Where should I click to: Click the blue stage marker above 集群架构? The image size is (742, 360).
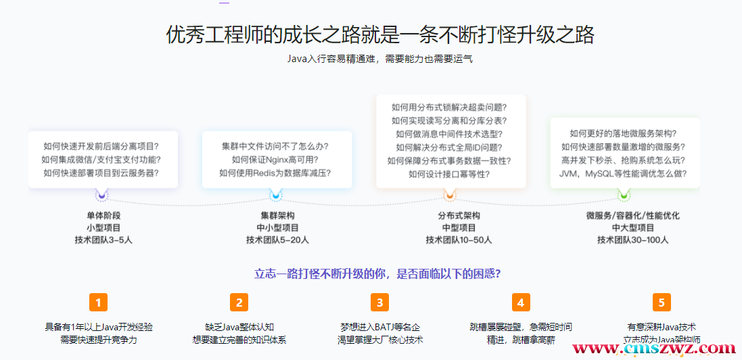point(276,196)
